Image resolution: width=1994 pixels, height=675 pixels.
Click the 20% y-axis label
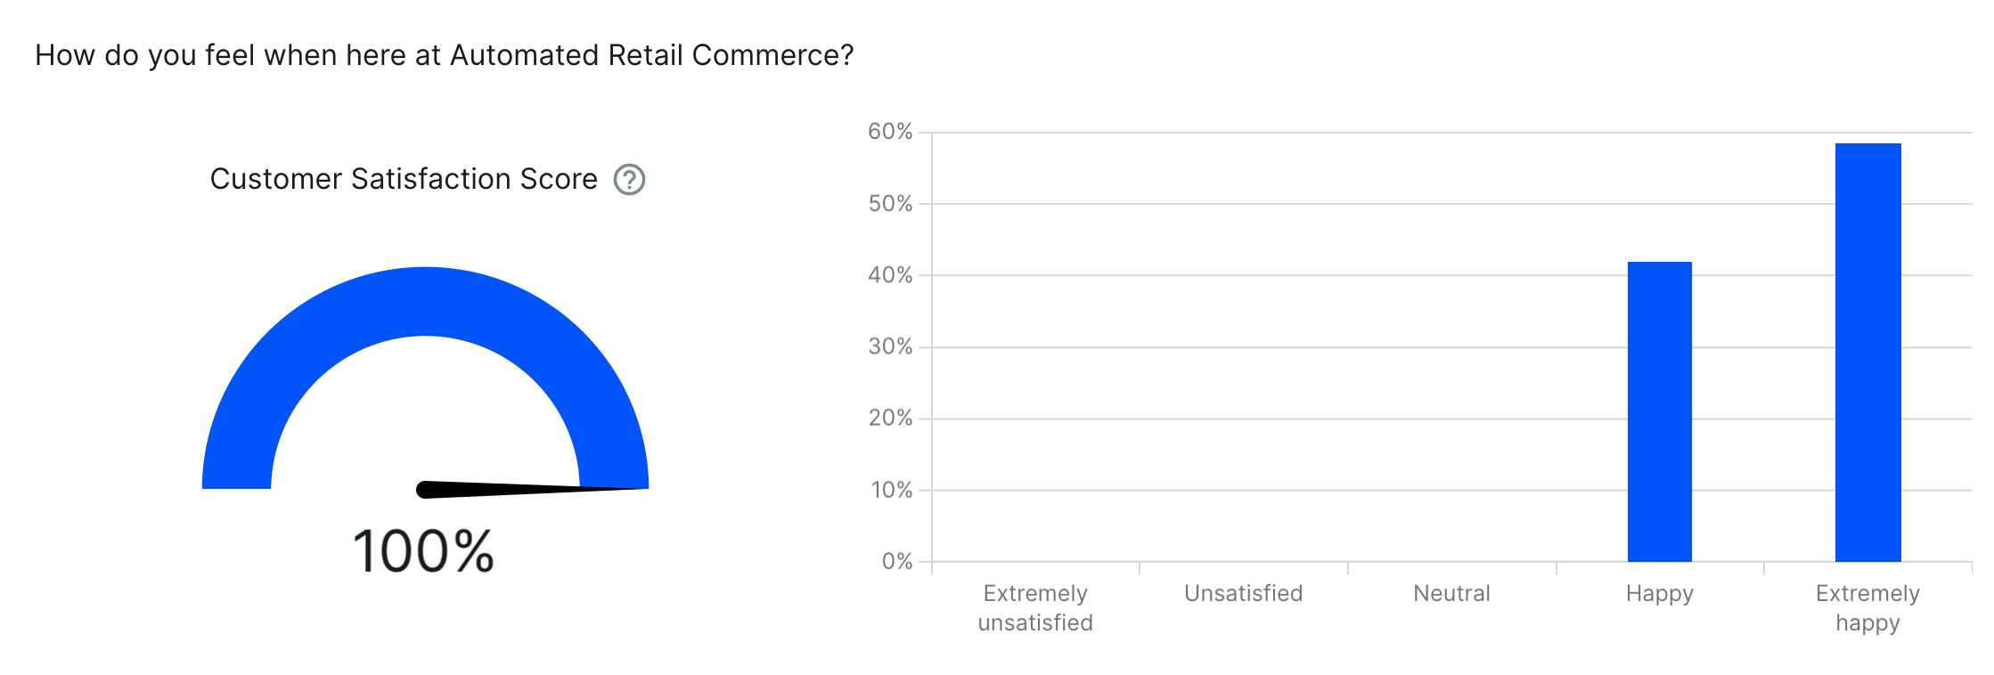[x=890, y=419]
